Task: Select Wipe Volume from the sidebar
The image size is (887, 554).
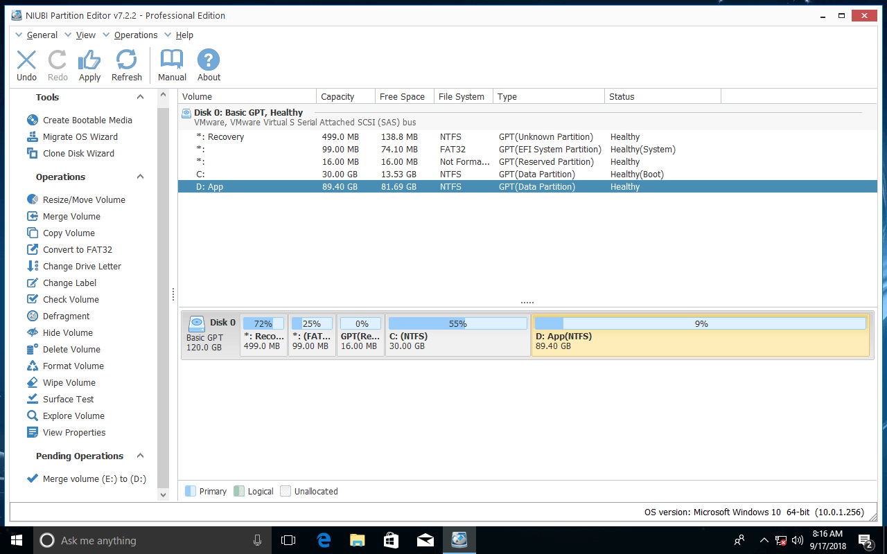Action: tap(67, 382)
